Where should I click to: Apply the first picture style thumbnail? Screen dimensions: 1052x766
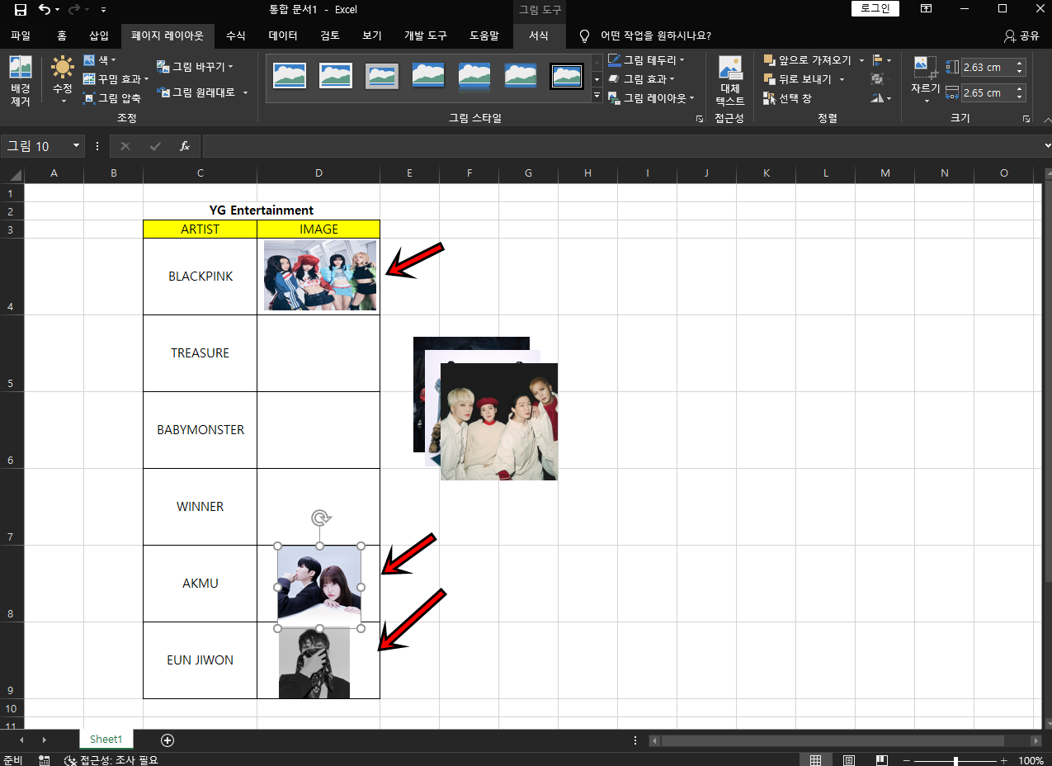point(290,76)
